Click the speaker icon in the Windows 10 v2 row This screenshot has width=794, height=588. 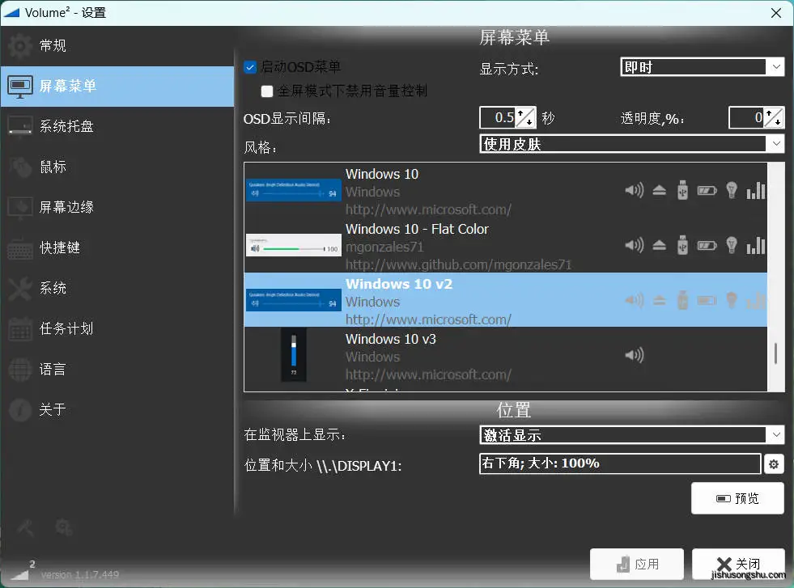click(x=634, y=301)
